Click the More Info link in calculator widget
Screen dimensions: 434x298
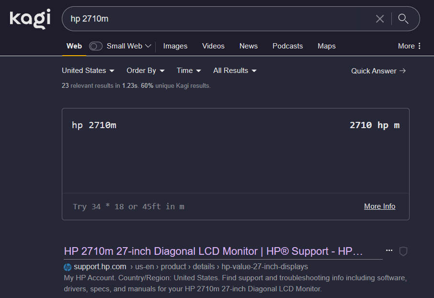point(379,206)
